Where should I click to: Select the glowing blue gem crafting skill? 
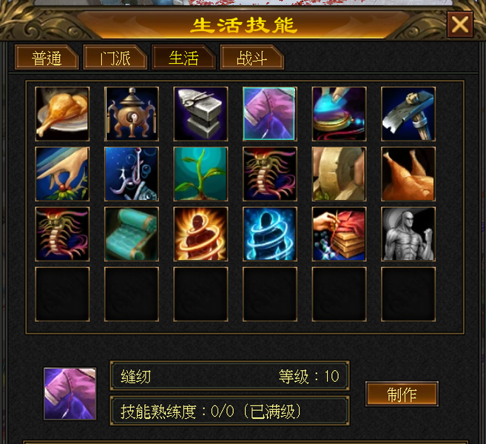(339, 114)
